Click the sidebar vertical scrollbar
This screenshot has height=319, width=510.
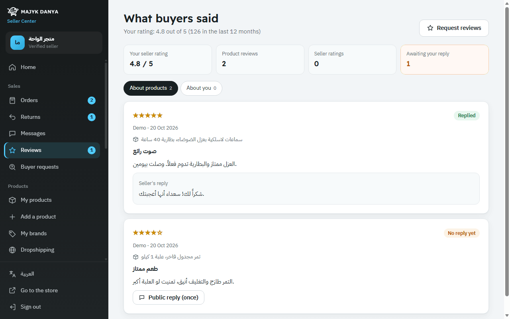pos(106,105)
